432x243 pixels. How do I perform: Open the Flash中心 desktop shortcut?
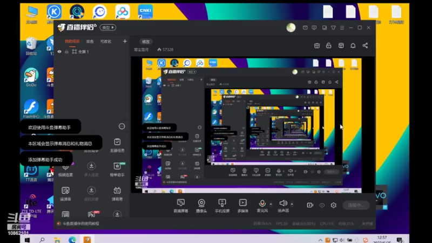31,109
